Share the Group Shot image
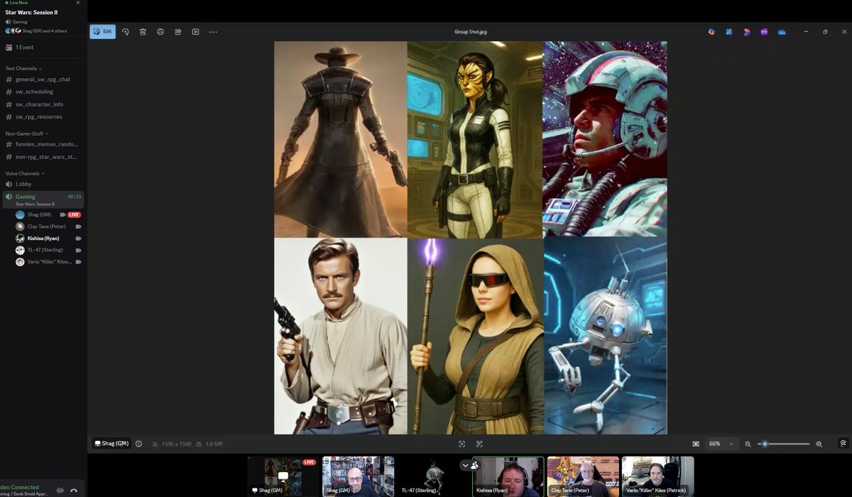The image size is (852, 497). (178, 31)
